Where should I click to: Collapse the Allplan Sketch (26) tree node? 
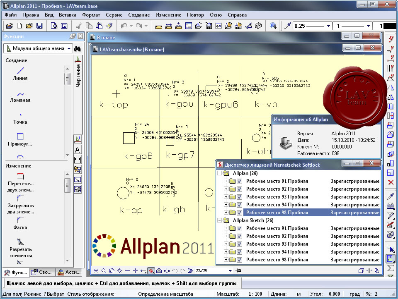coord(220,220)
